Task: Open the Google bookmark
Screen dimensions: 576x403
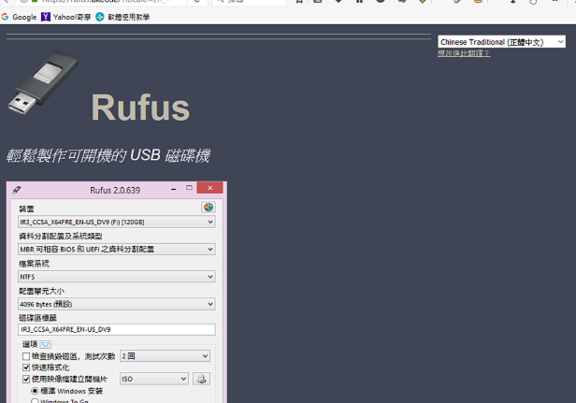Action: (x=19, y=17)
